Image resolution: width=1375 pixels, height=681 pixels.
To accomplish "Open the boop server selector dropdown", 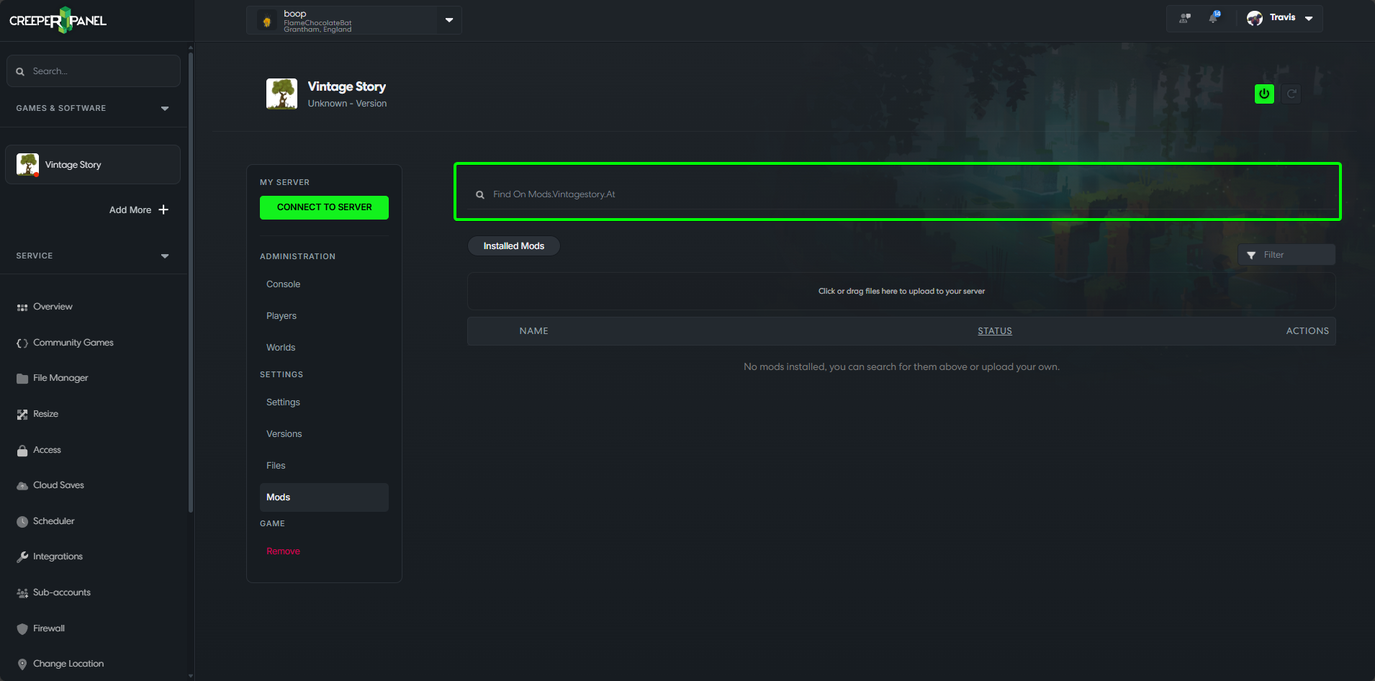I will (x=448, y=20).
